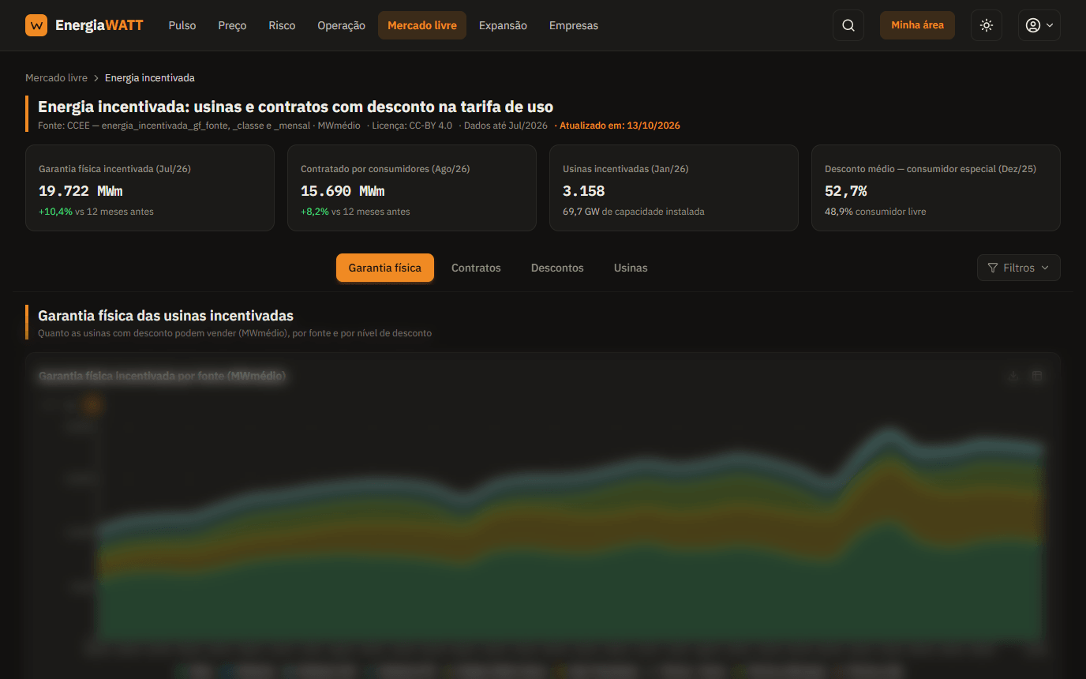Click the 3.158 usinas value
Screen dimensions: 1086x679
click(x=584, y=191)
